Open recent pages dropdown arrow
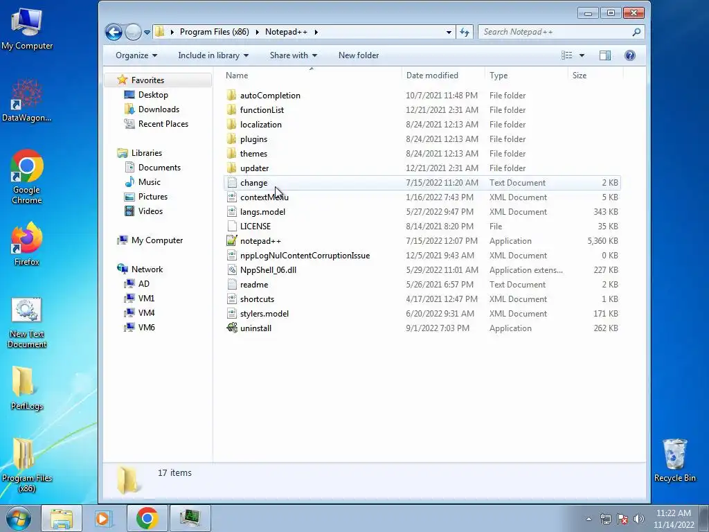709x532 pixels. tap(147, 33)
